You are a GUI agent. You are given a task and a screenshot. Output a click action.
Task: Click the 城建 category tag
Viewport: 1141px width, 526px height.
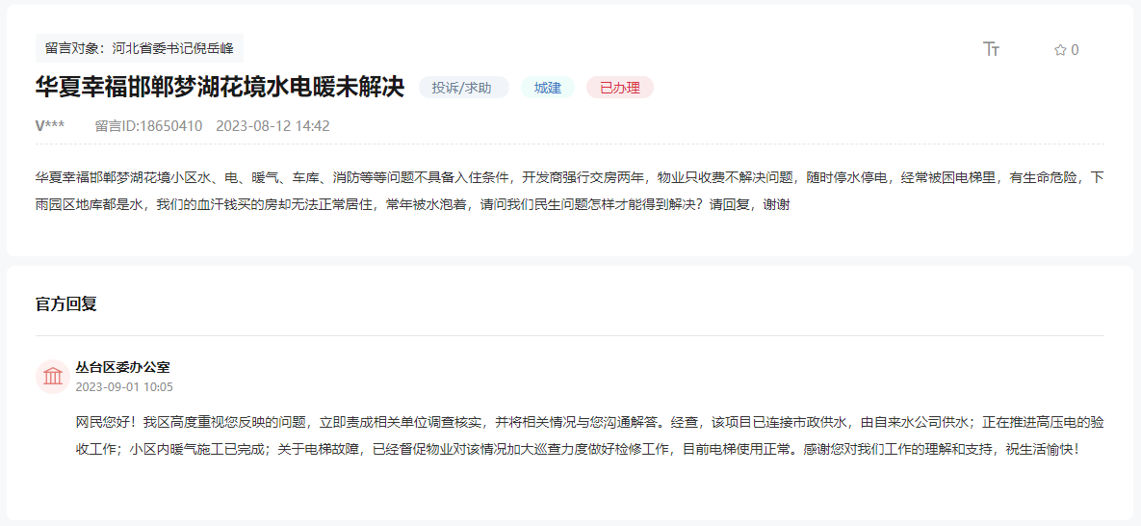coord(547,89)
